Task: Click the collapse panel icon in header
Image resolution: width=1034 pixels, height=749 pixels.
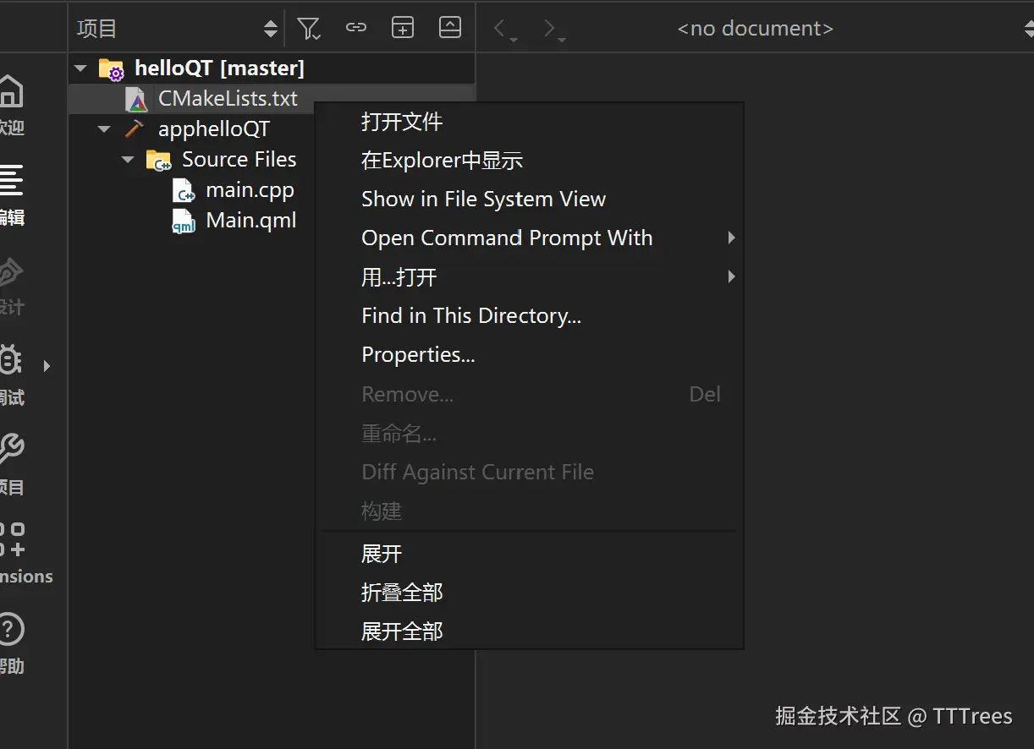Action: (450, 28)
